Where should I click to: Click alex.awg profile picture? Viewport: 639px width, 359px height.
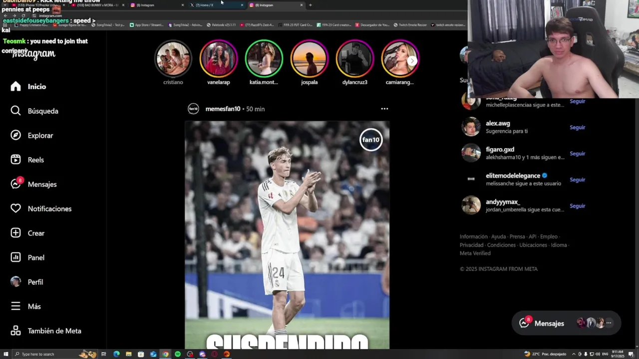click(471, 127)
